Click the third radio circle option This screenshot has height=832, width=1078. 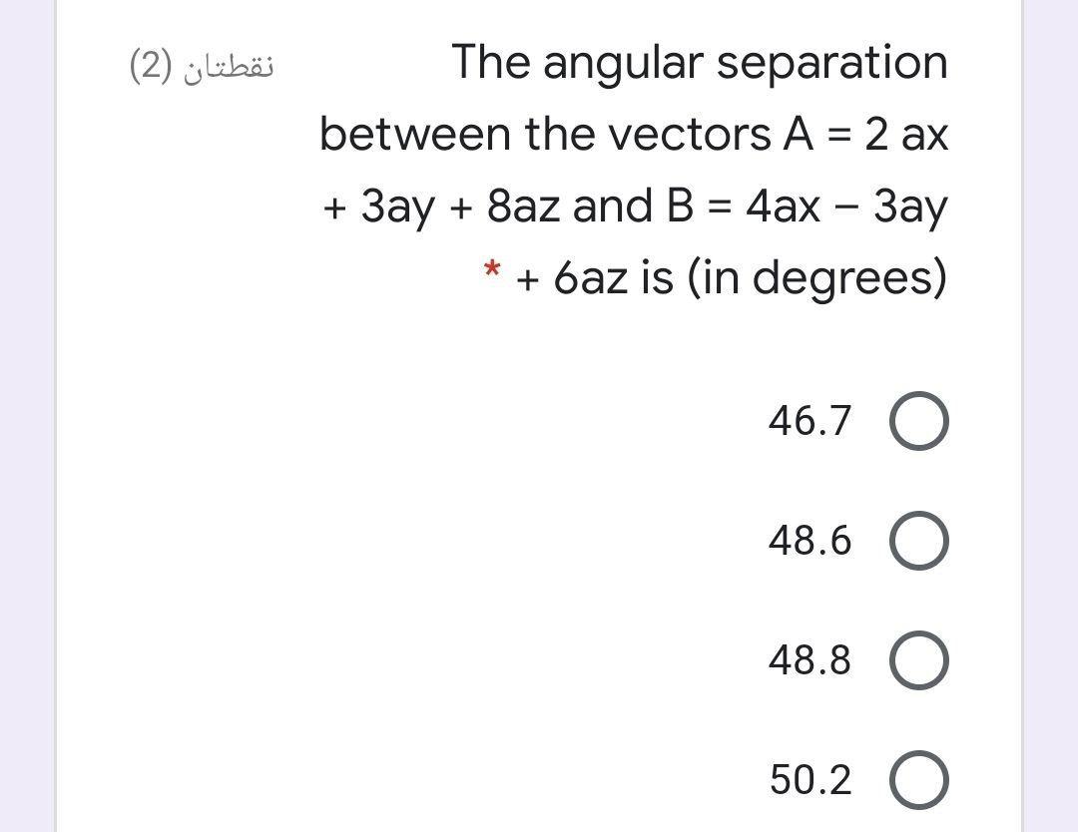pos(919,659)
